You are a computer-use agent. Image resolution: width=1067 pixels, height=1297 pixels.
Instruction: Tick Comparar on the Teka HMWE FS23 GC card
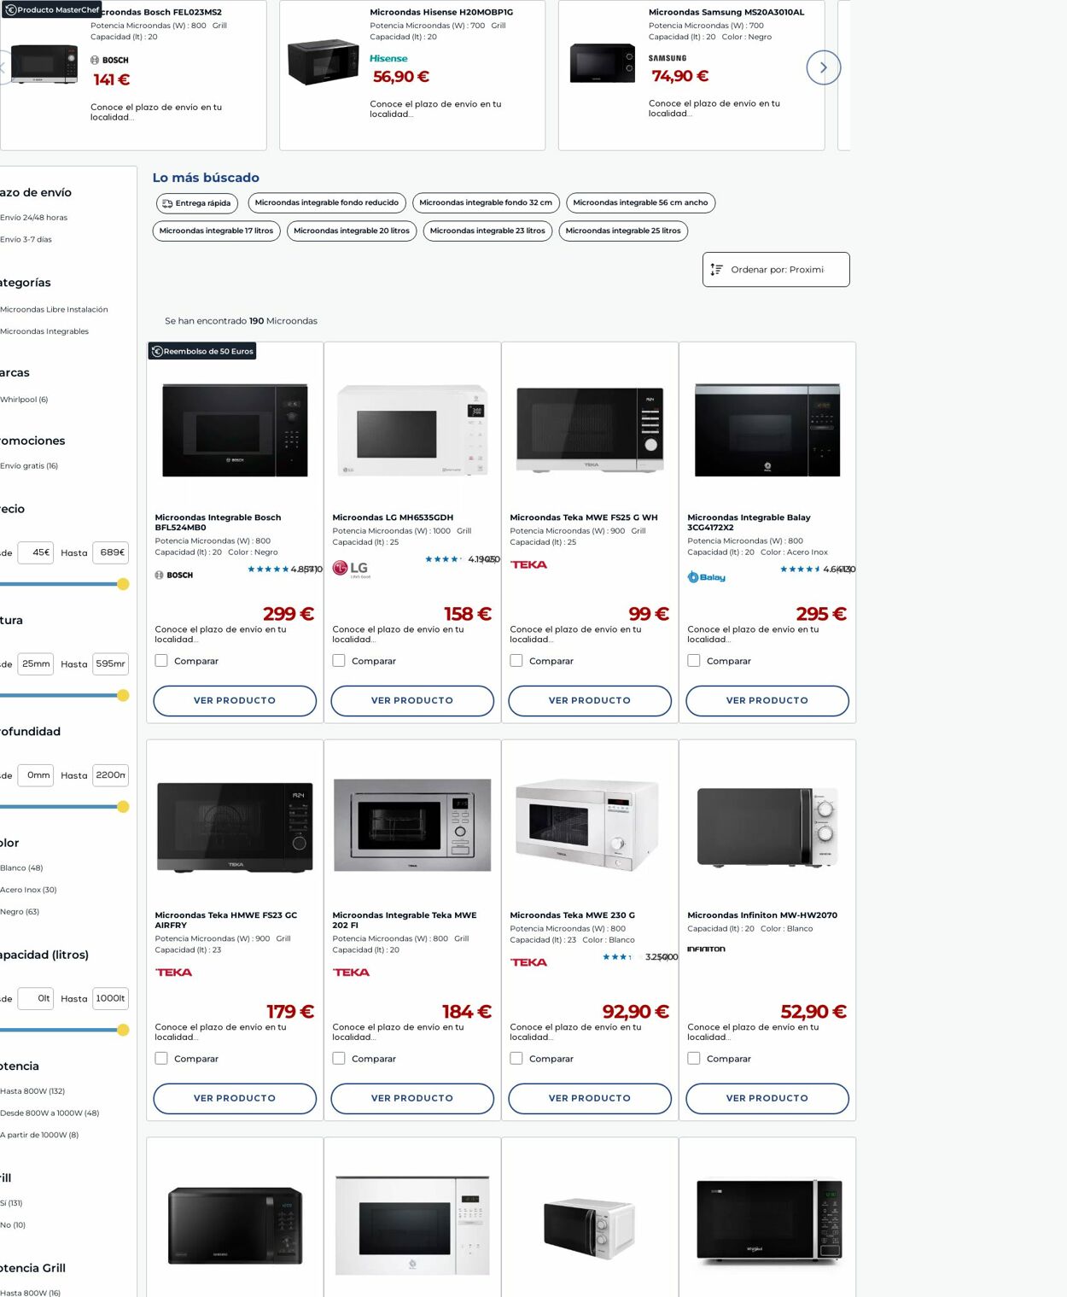click(161, 1058)
